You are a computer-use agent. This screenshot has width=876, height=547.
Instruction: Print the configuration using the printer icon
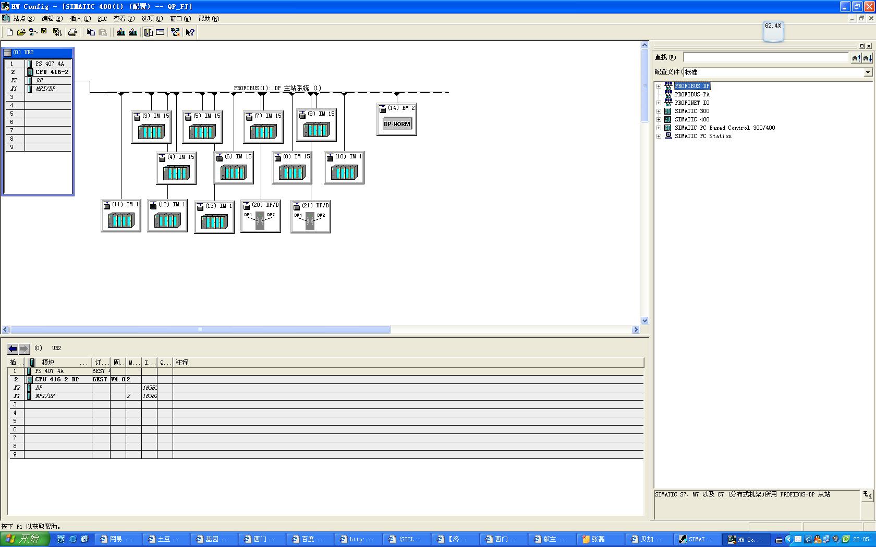pos(72,32)
